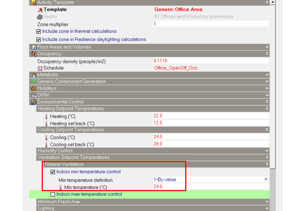
Task: Click the Generic Office Area template value
Action: [x=179, y=9]
